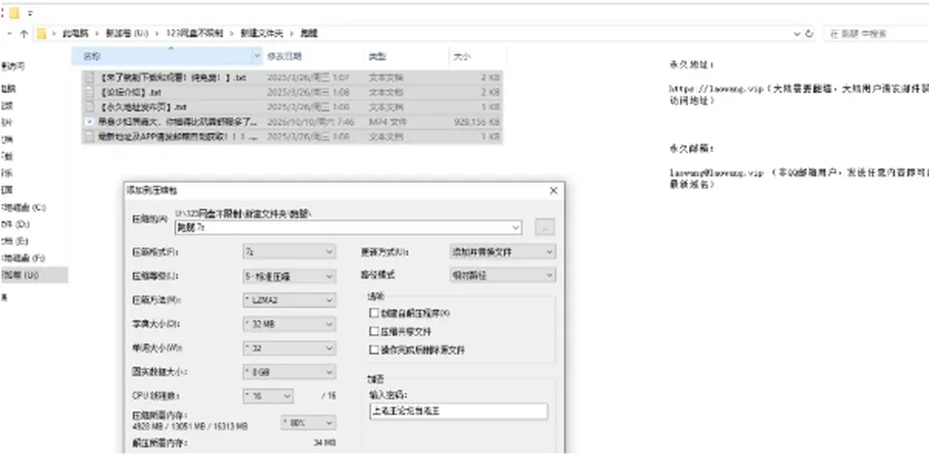Navigate to 新建文件夹 in the breadcrumb
Viewport: 929px width, 455px height.
261,34
